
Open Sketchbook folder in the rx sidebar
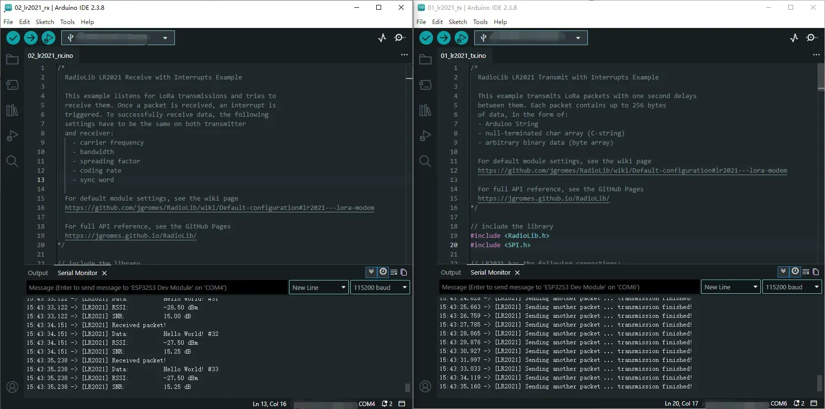(12, 59)
